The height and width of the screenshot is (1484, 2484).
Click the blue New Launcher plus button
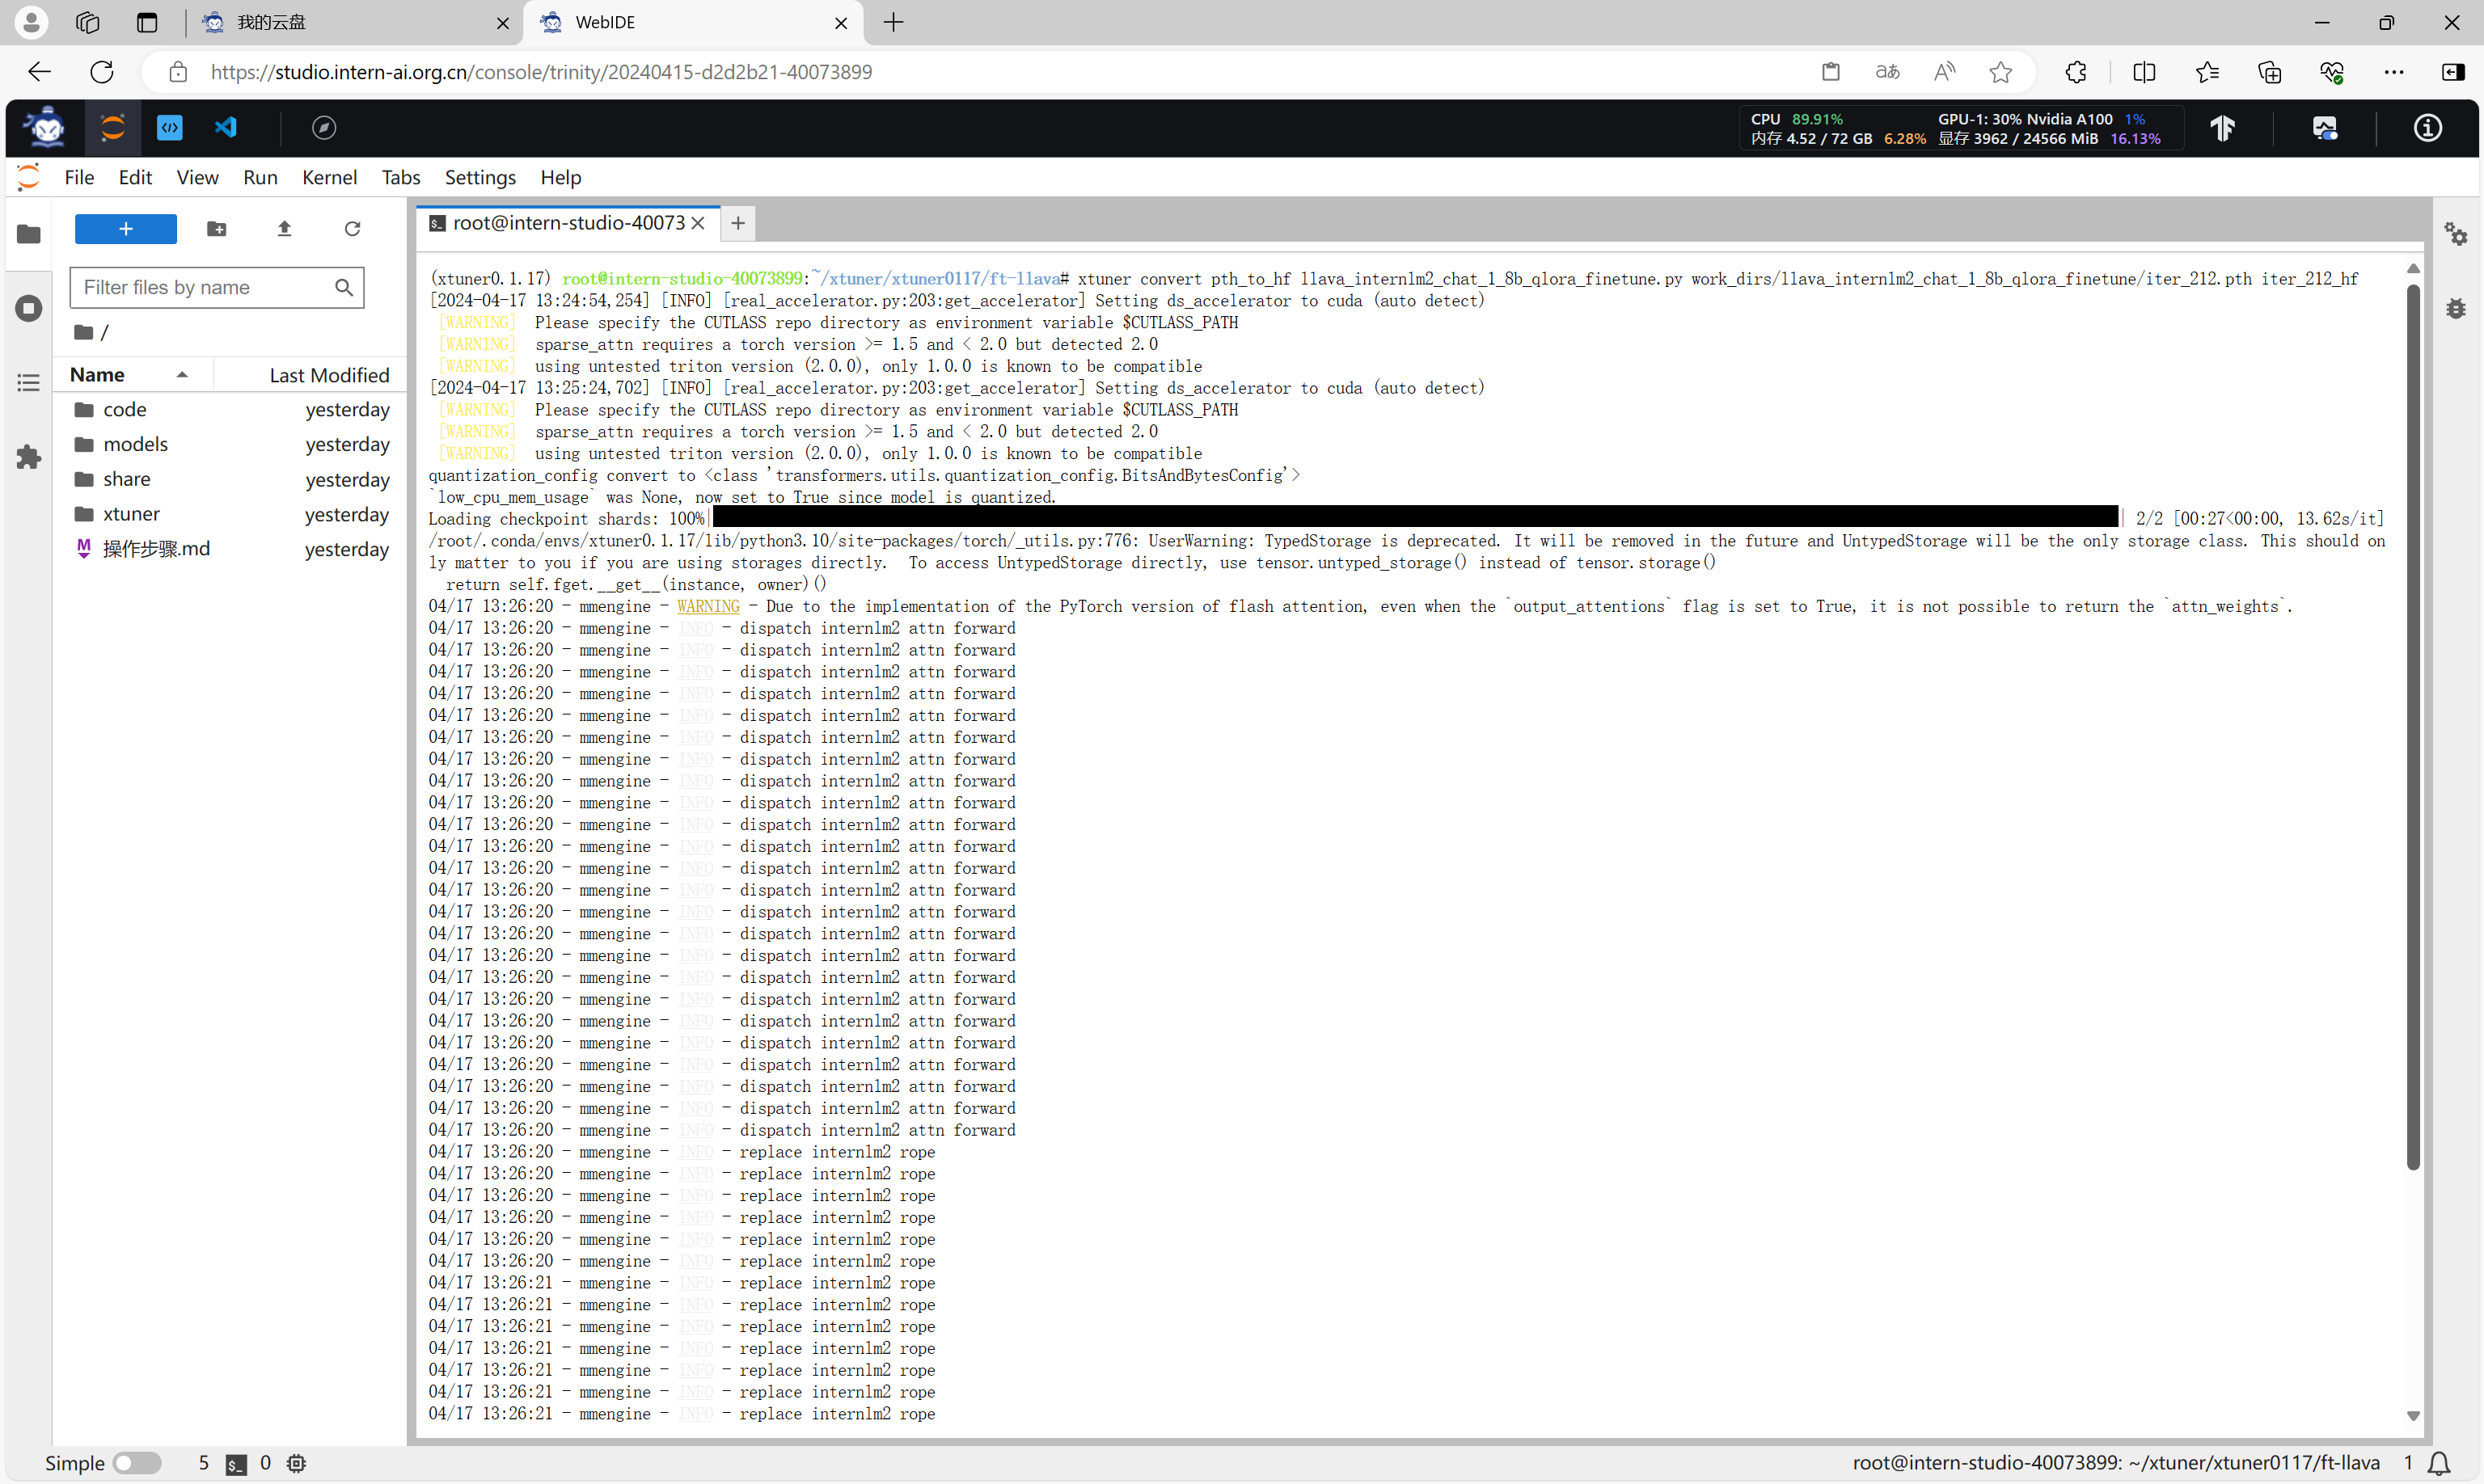(x=126, y=229)
